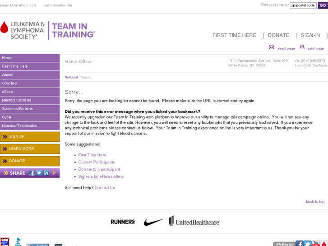Click the '1311 Mamaroneck Avenue' address text
Image resolution: width=328 pixels, height=246 pixels.
coord(249,61)
